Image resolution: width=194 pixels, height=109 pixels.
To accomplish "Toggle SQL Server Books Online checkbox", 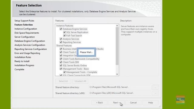I will click(61, 65).
